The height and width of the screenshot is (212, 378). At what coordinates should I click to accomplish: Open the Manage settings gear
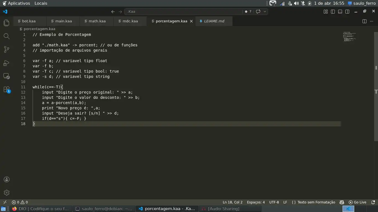6,193
